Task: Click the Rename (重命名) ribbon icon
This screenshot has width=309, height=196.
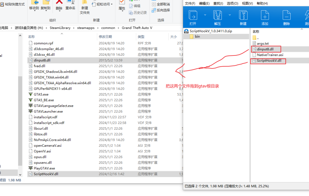Action: point(70,5)
